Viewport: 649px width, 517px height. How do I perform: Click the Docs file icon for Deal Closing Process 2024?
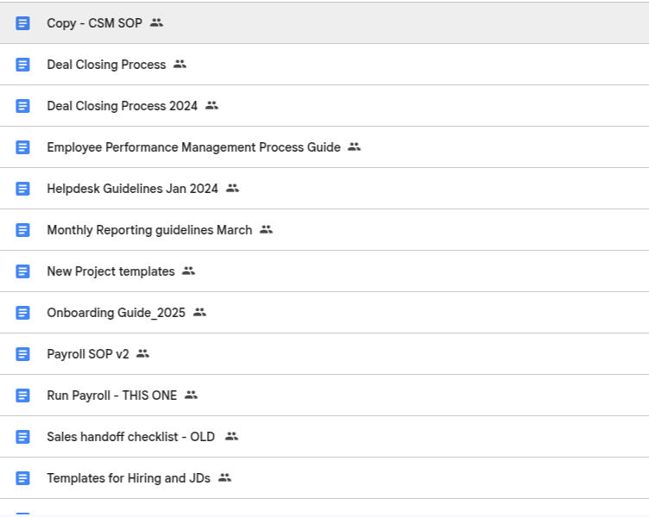click(23, 106)
